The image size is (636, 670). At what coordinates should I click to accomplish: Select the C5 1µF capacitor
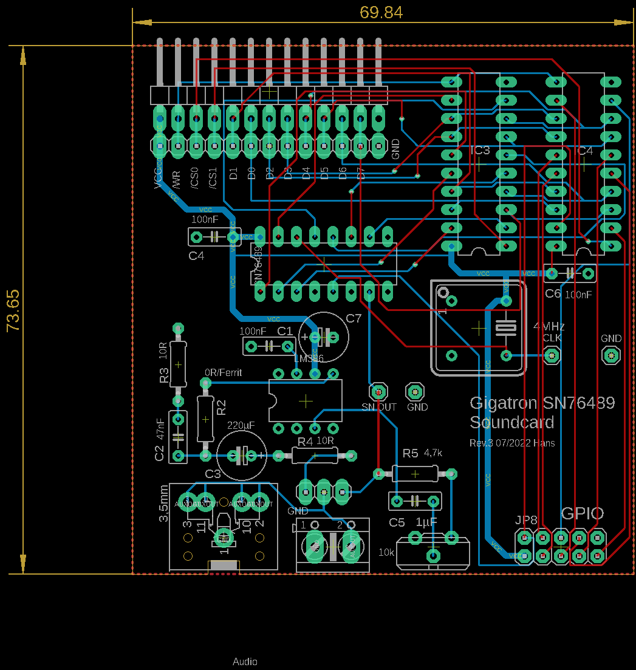[415, 501]
